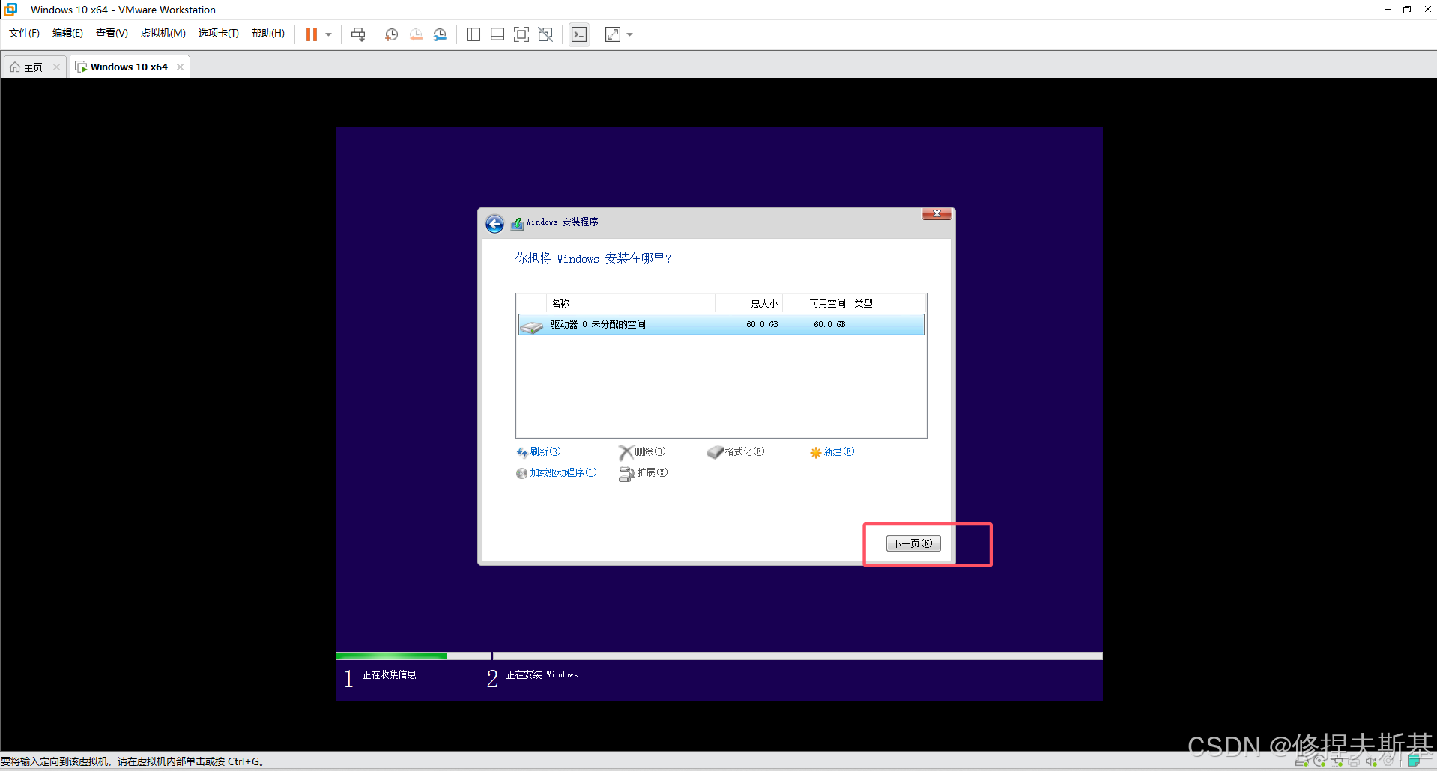Click the hard disk status icon in the status bar

[1303, 761]
